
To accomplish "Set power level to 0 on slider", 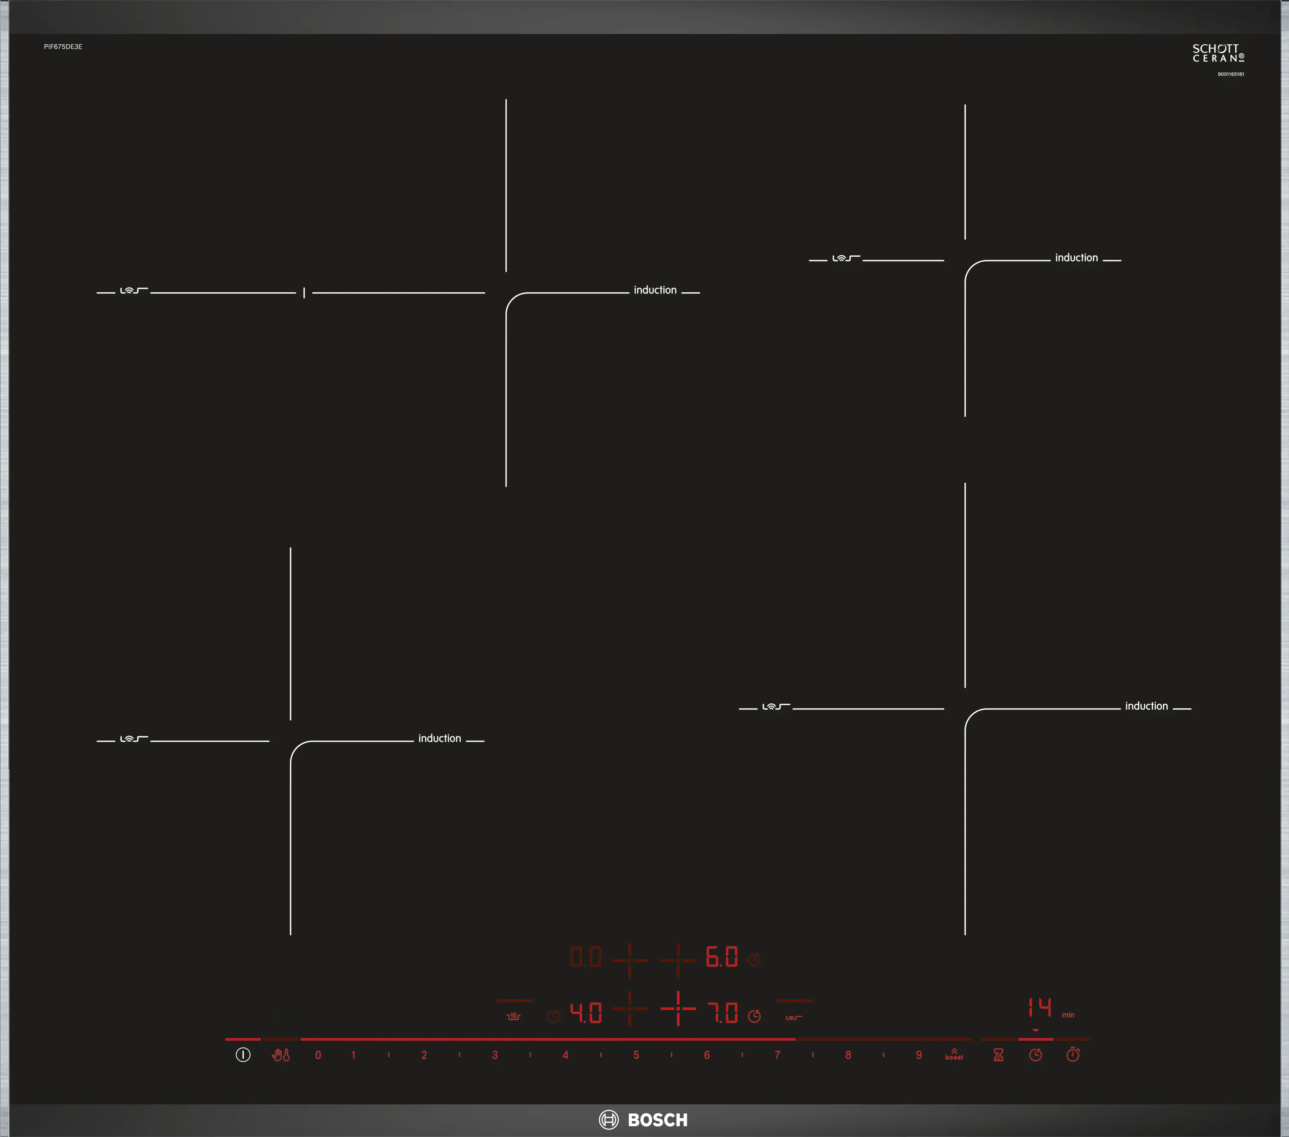I will (318, 1055).
